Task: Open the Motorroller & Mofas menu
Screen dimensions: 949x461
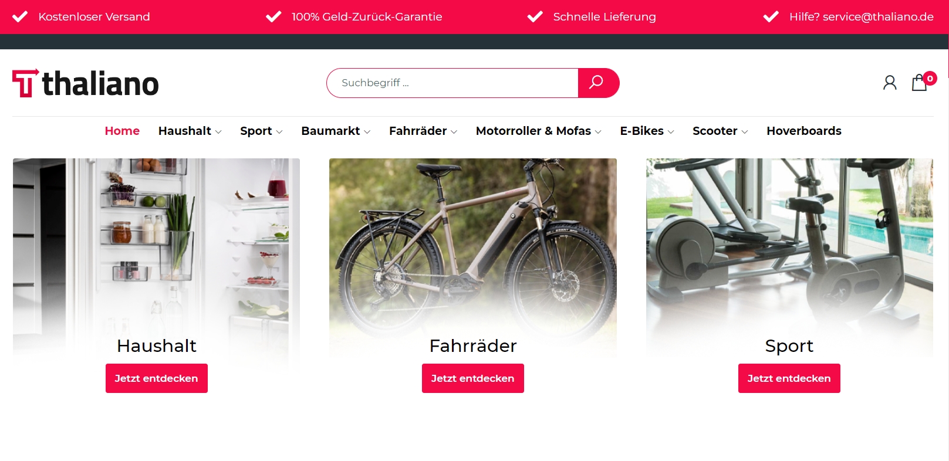Action: pyautogui.click(x=538, y=131)
